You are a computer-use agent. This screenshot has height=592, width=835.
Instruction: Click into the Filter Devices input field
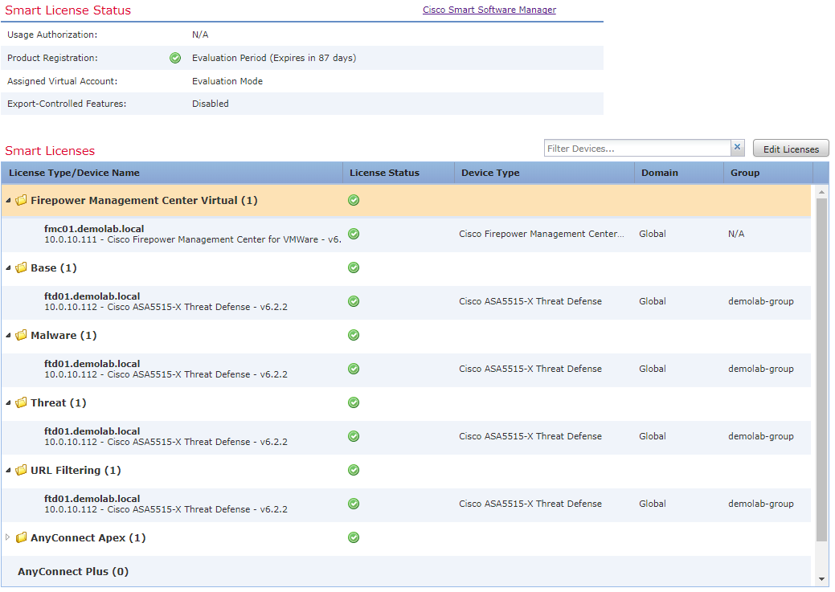637,149
